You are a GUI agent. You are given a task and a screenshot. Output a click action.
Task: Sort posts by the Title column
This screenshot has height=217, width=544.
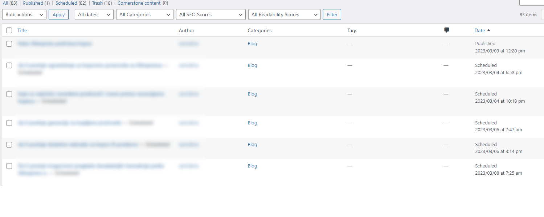tap(22, 30)
